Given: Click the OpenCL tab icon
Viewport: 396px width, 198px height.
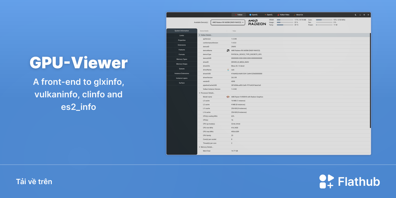Looking at the screenshot, I should click(x=265, y=15).
